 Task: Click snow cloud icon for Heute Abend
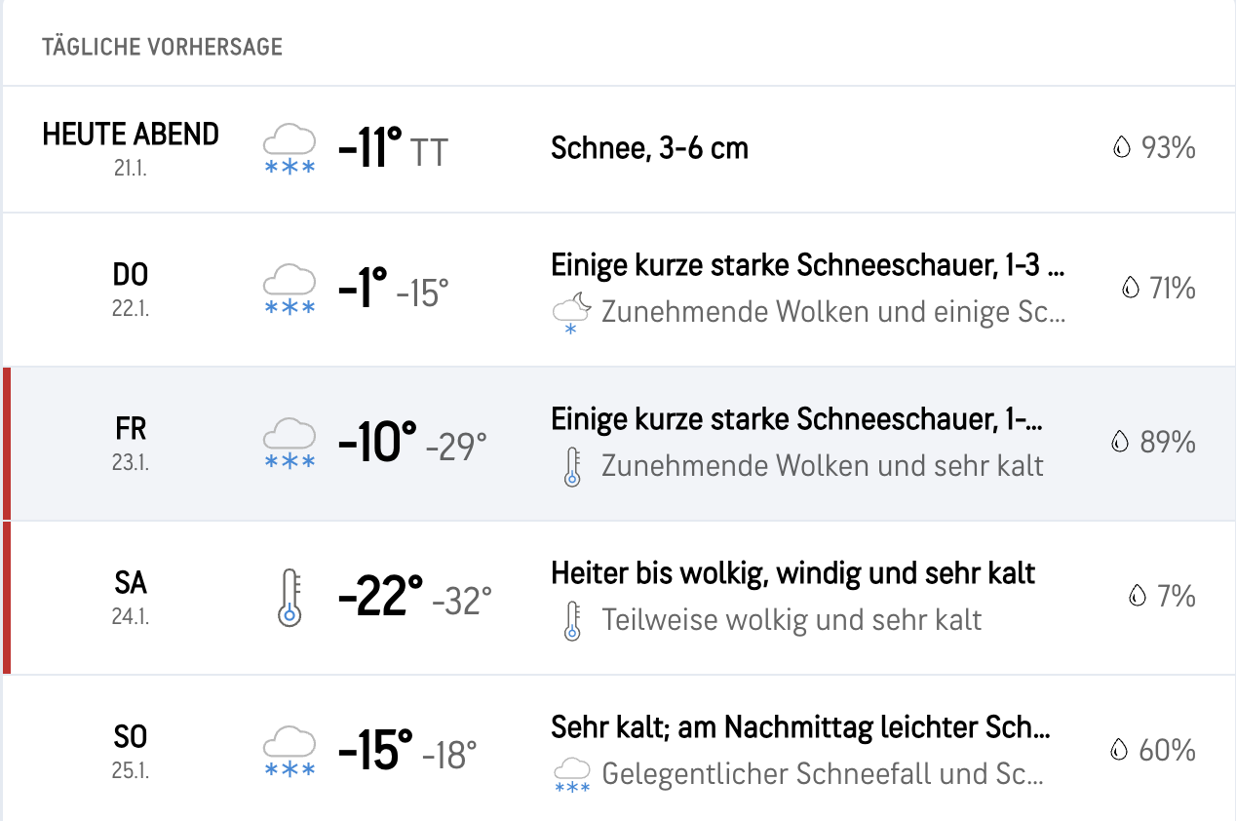[290, 149]
